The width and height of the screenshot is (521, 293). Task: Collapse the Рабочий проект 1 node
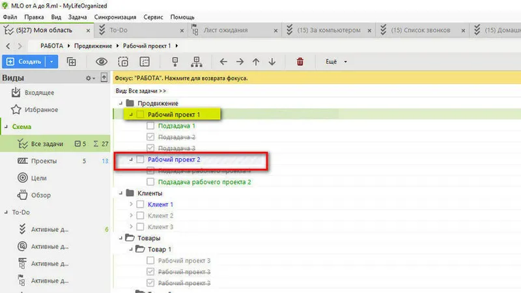131,115
